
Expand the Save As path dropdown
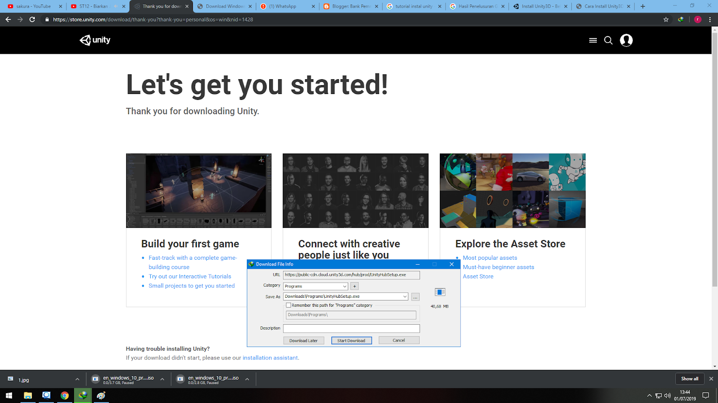click(x=404, y=296)
